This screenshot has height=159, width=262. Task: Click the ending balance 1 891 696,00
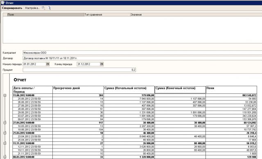point(198,112)
